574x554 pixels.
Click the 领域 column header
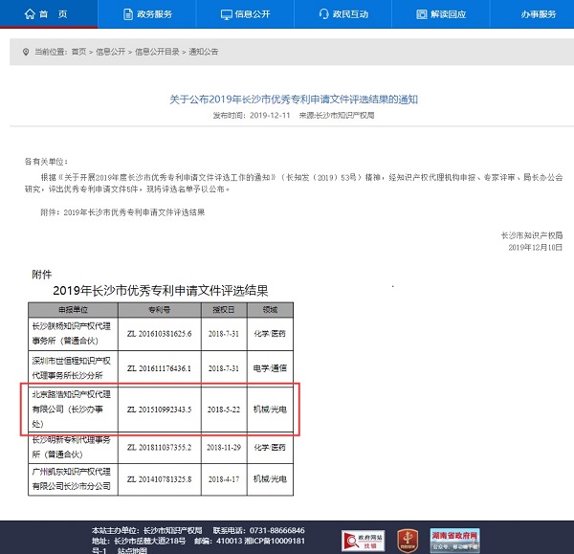270,310
